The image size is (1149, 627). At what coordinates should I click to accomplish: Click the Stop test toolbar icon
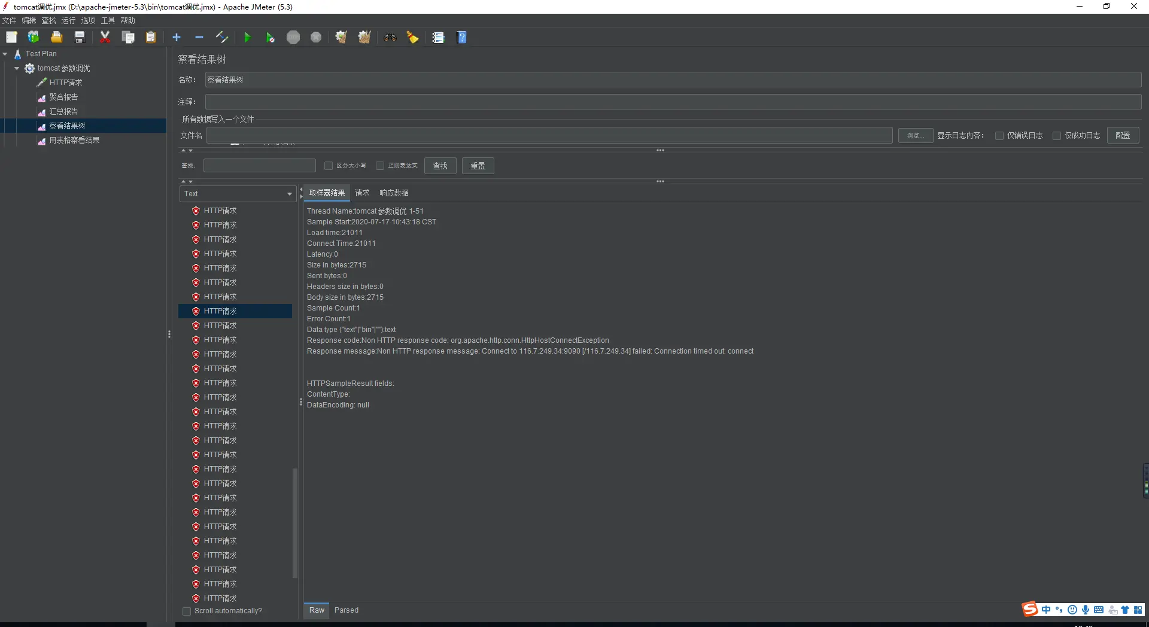(x=293, y=37)
